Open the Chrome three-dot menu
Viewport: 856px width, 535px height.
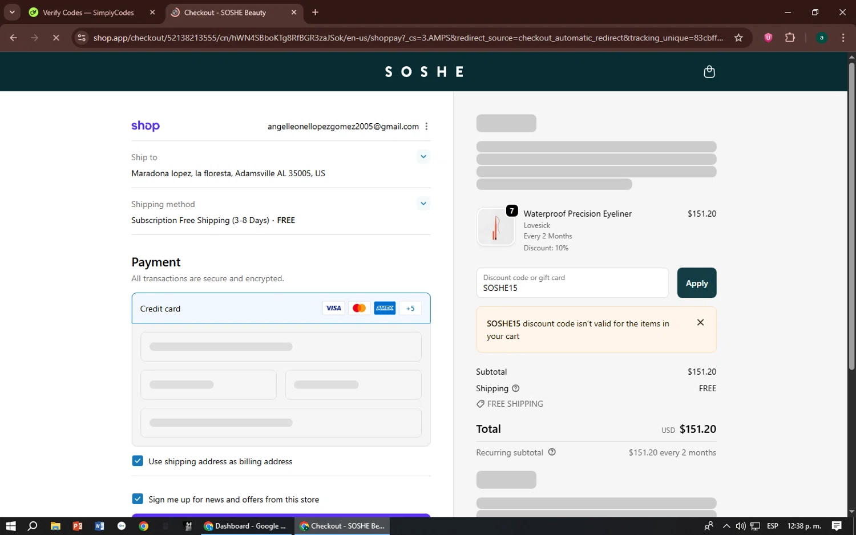[x=843, y=38]
